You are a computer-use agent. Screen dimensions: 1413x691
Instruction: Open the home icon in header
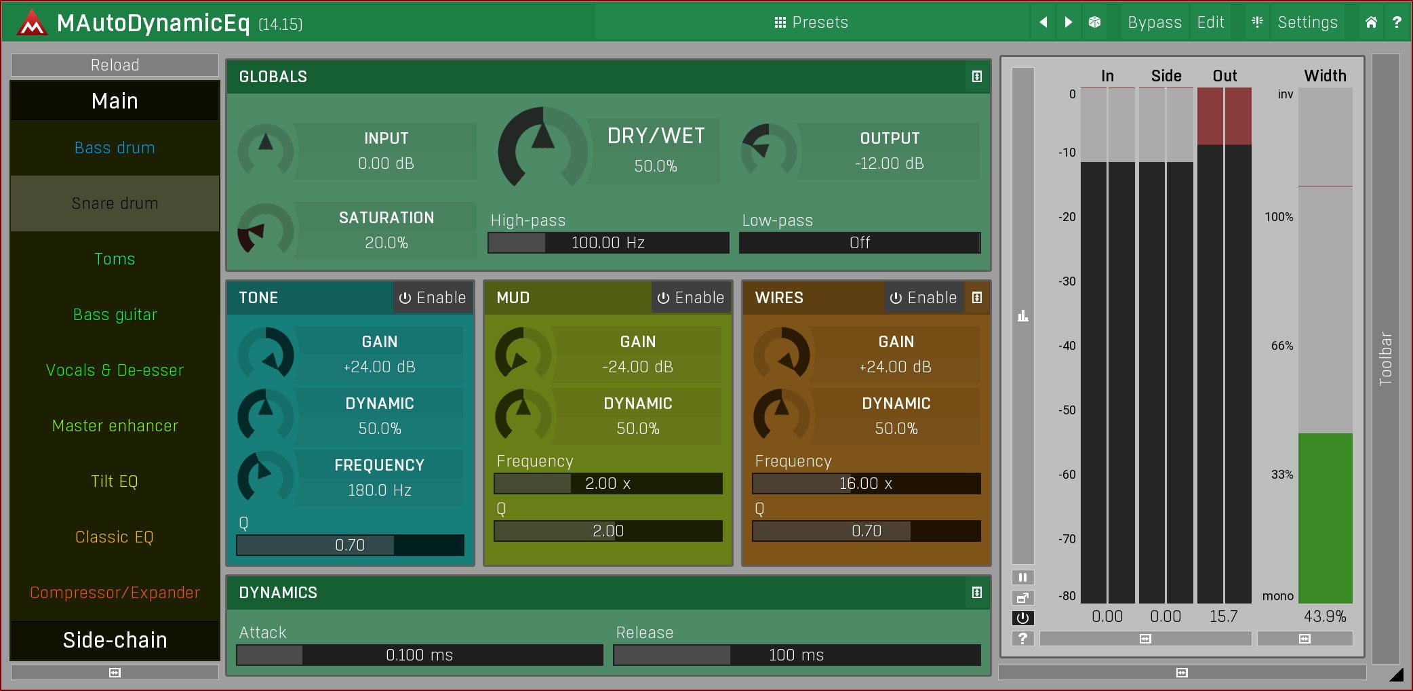tap(1371, 22)
